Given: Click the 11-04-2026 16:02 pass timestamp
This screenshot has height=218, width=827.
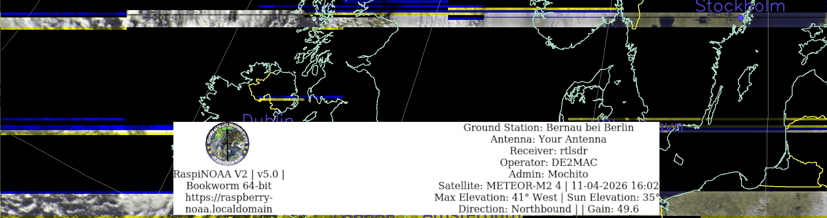Looking at the screenshot, I should 614,186.
